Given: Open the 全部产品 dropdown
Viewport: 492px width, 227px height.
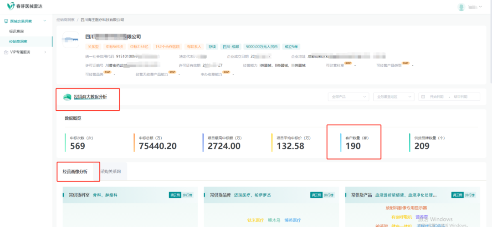Looking at the screenshot, I should (x=348, y=97).
